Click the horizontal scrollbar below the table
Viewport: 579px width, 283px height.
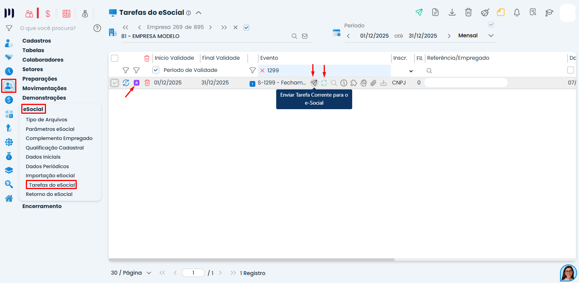[252, 260]
